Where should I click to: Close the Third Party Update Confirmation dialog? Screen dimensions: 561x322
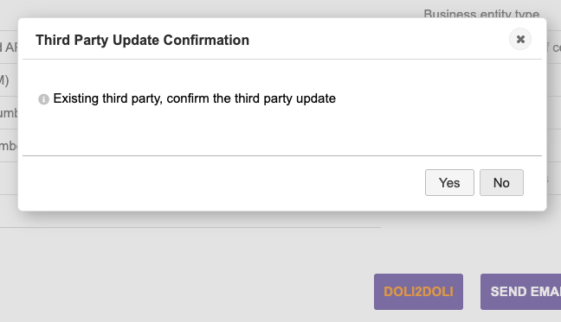[x=520, y=39]
